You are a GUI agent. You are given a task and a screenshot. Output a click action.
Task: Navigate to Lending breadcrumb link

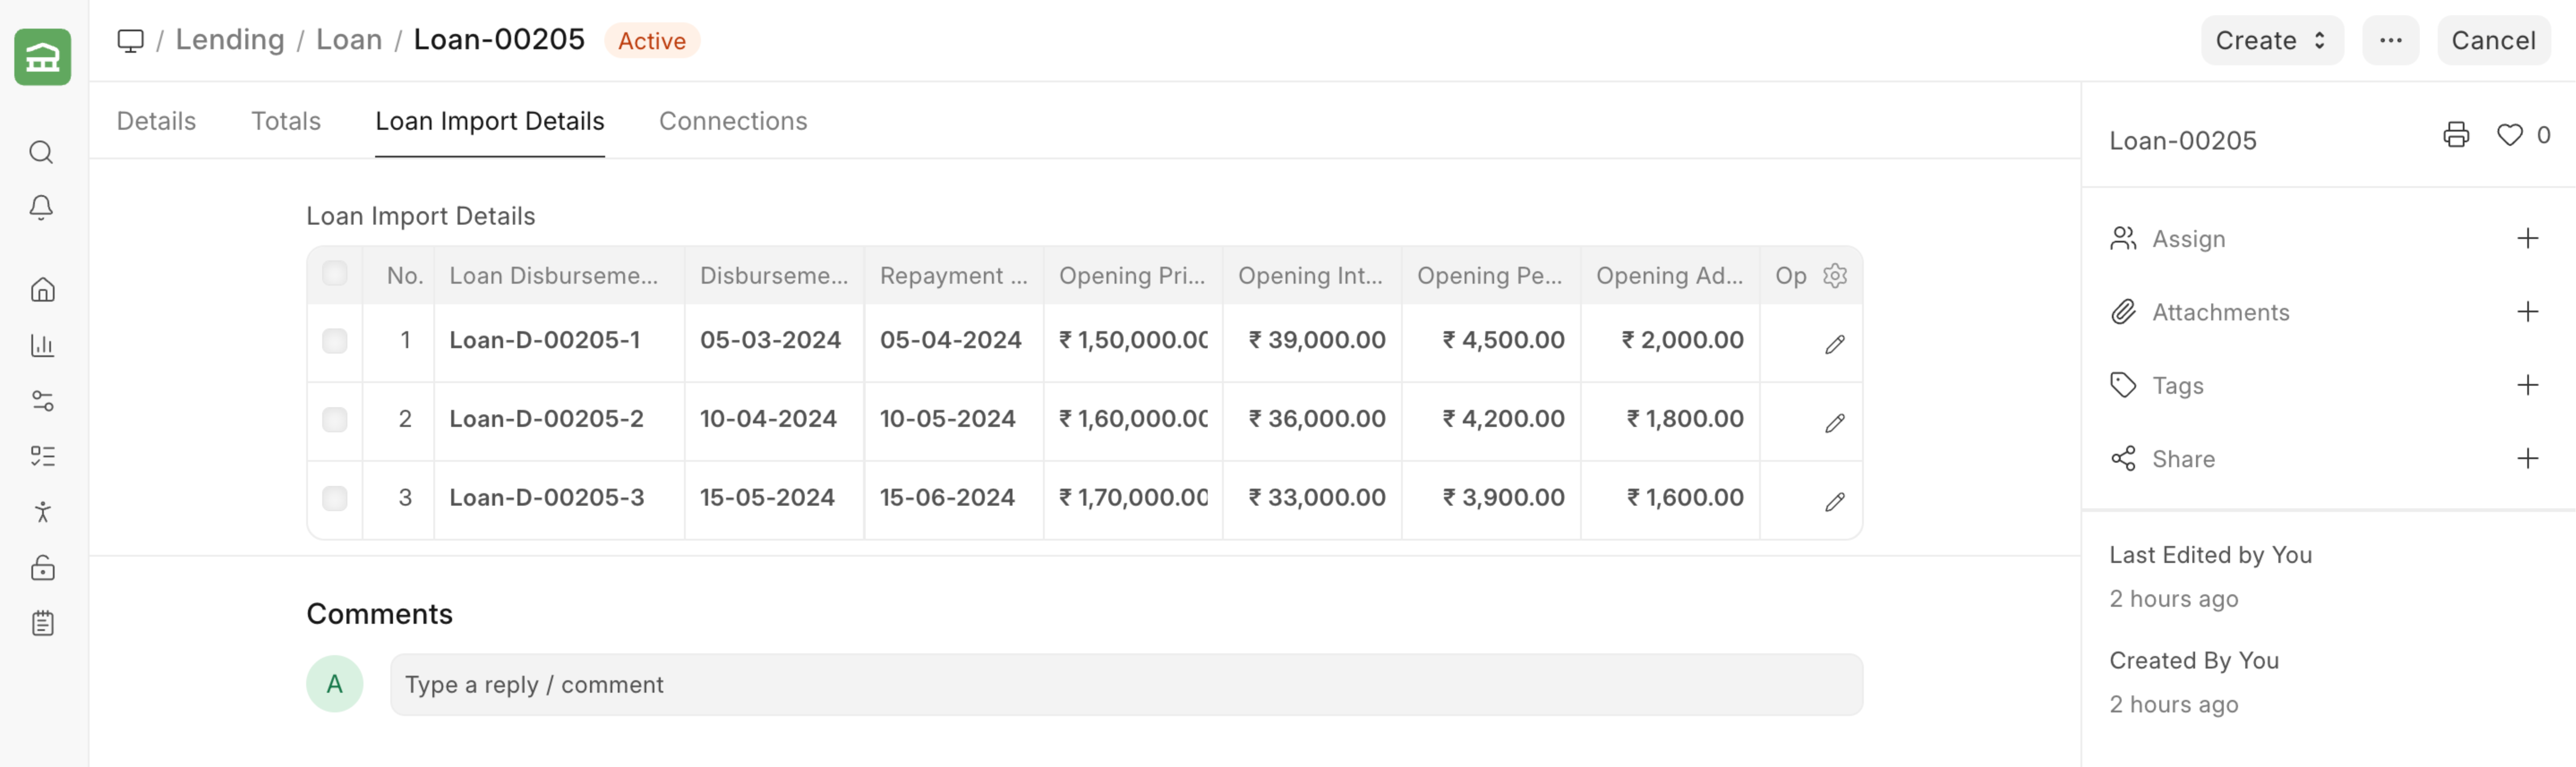[230, 40]
